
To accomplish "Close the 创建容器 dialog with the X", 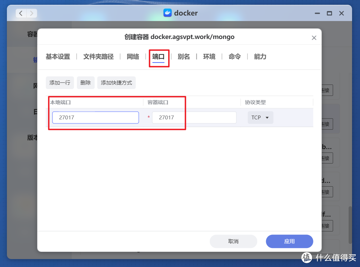I will point(314,38).
